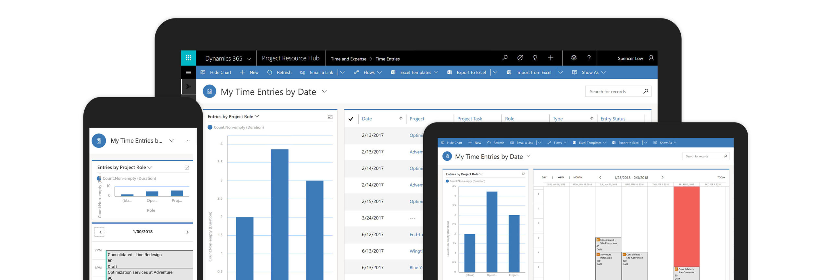This screenshot has height=280, width=831.
Task: Open Export to Excel split dropdown arrow
Action: 495,72
